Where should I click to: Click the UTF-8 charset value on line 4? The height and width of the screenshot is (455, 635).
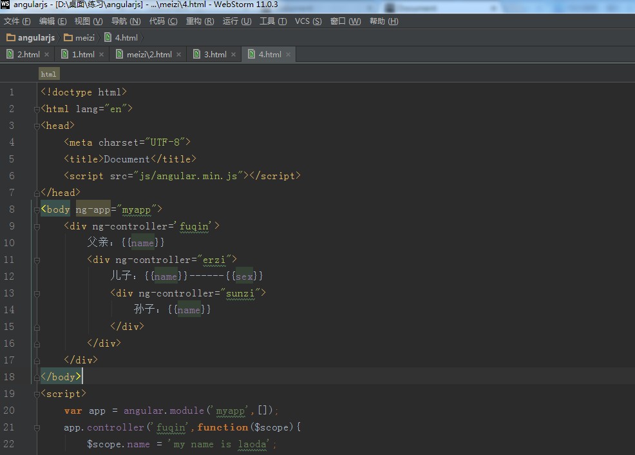(x=165, y=142)
